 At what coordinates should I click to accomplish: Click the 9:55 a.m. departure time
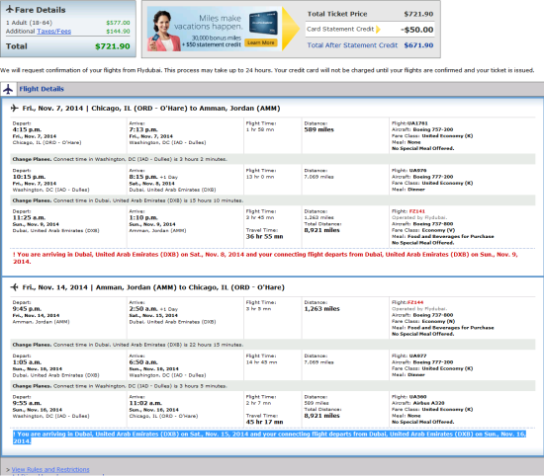tap(27, 403)
